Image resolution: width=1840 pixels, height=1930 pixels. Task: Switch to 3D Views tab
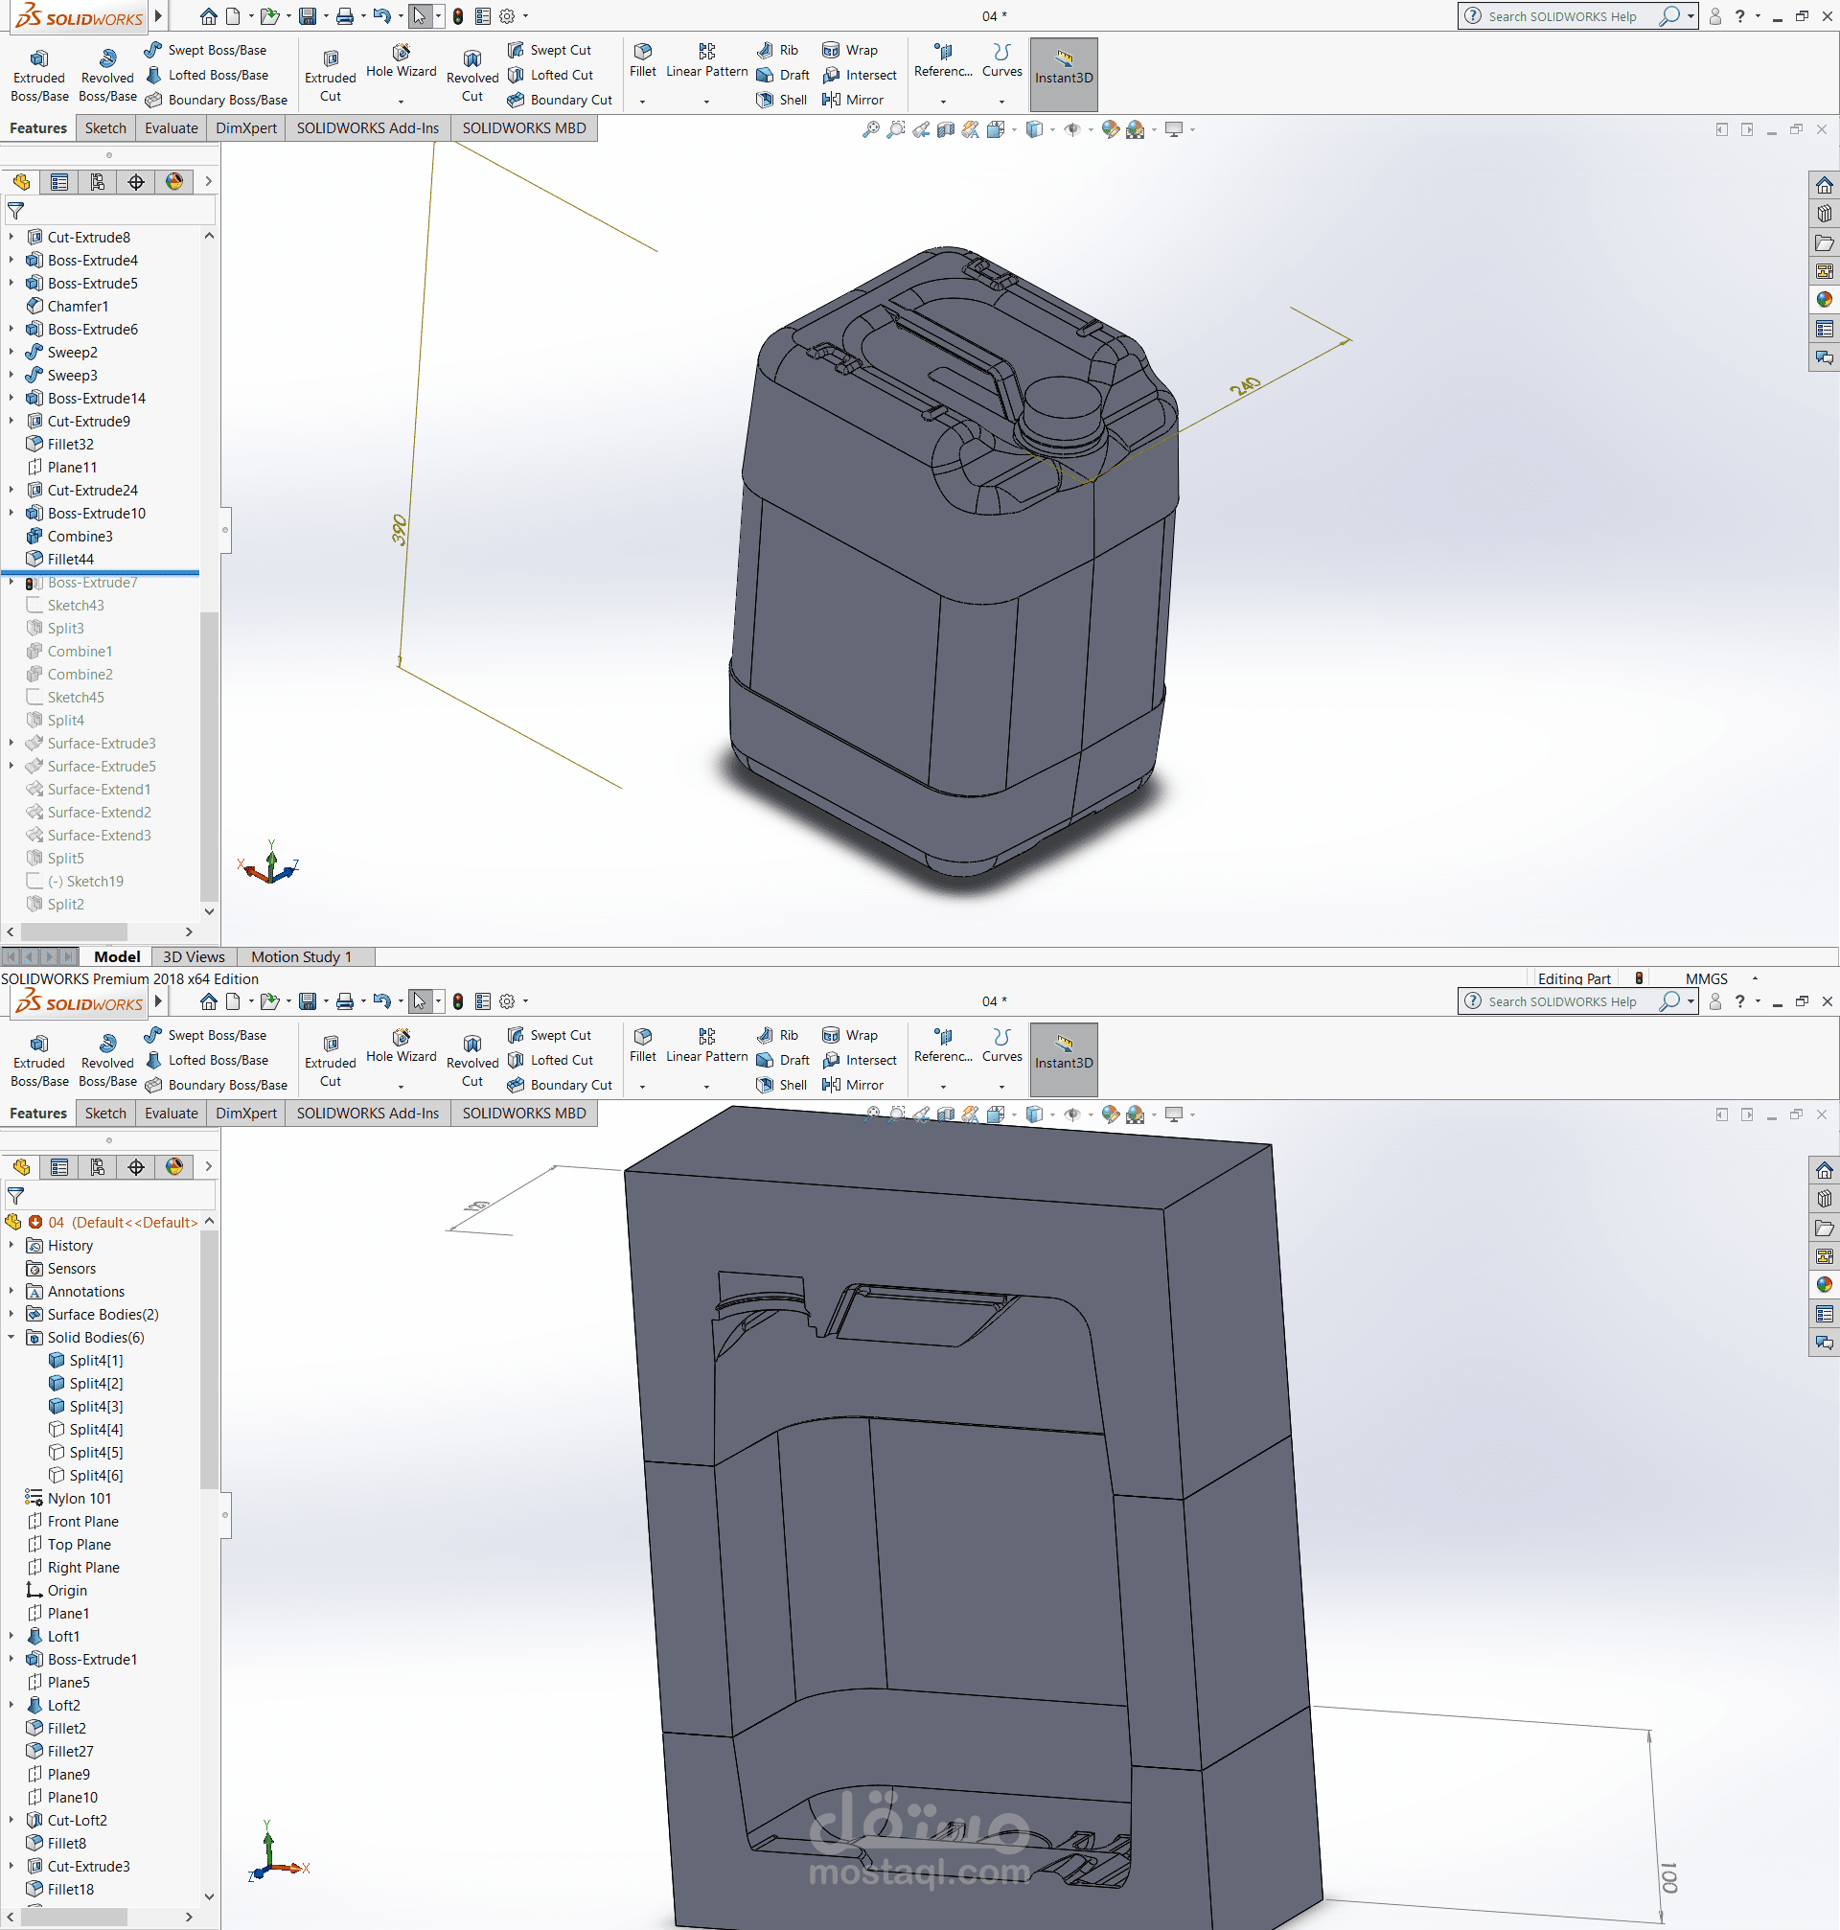tap(194, 956)
